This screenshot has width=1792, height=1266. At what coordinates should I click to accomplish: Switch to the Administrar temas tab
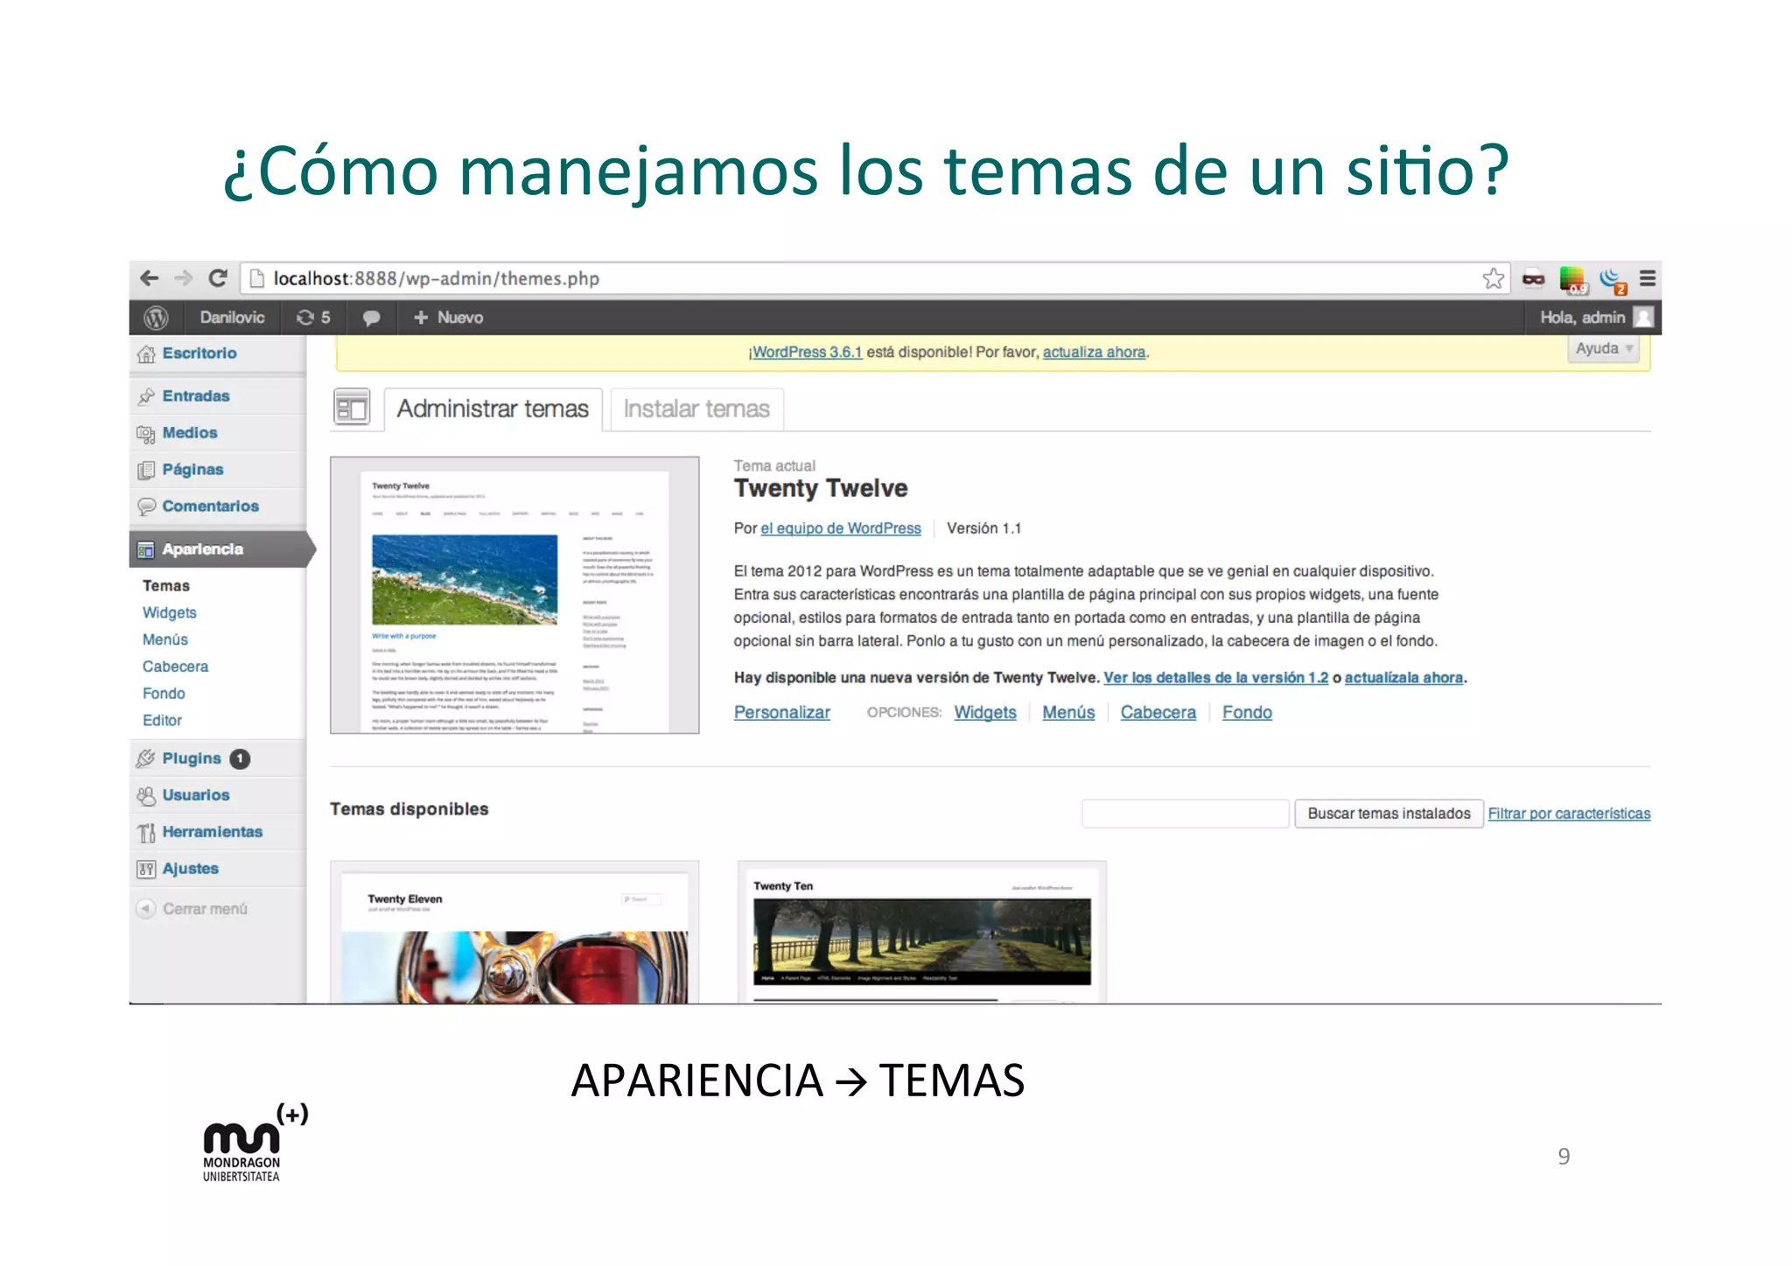[493, 409]
